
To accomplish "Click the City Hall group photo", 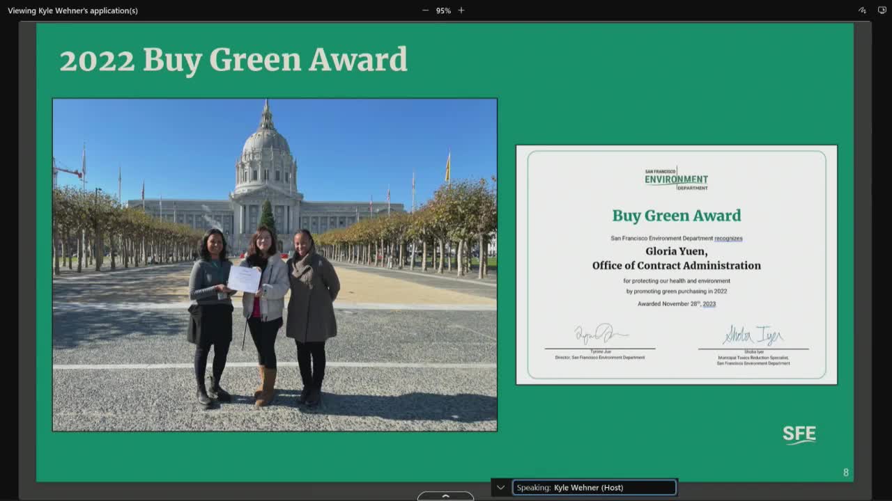I will tap(274, 264).
